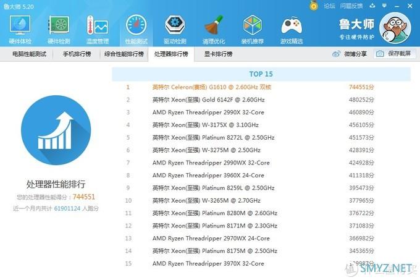Open 硬件体检 hardware checkup icon
This screenshot has width=420, height=280.
[20, 30]
